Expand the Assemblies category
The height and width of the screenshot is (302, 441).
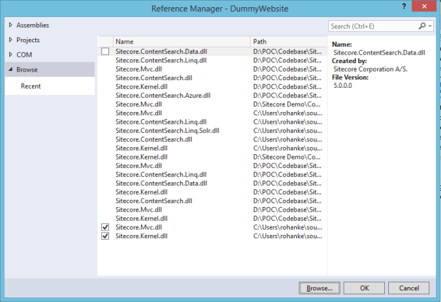[10, 25]
